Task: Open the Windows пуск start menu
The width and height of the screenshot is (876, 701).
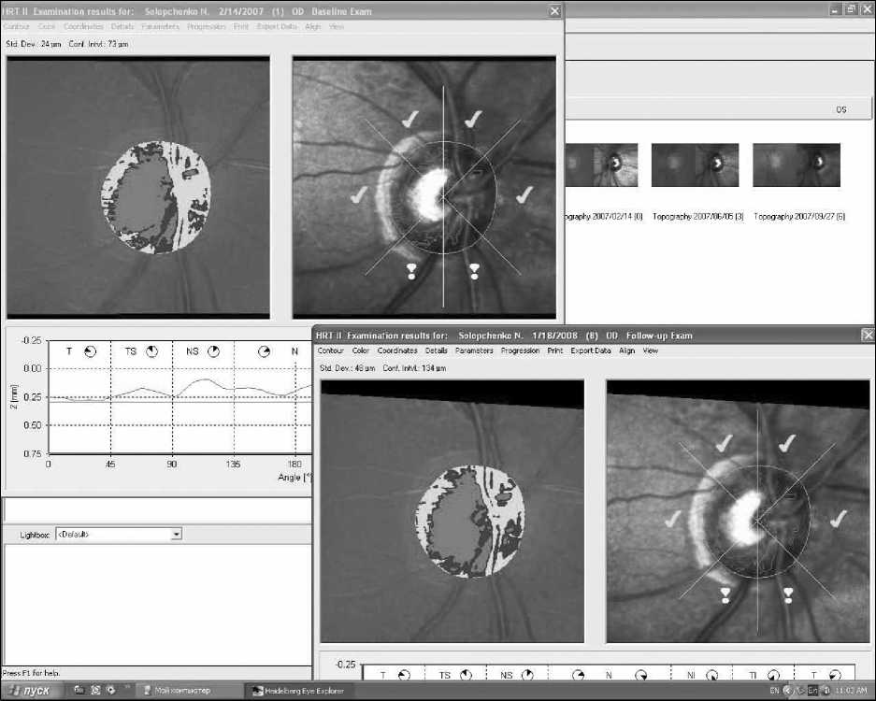Action: 32,691
